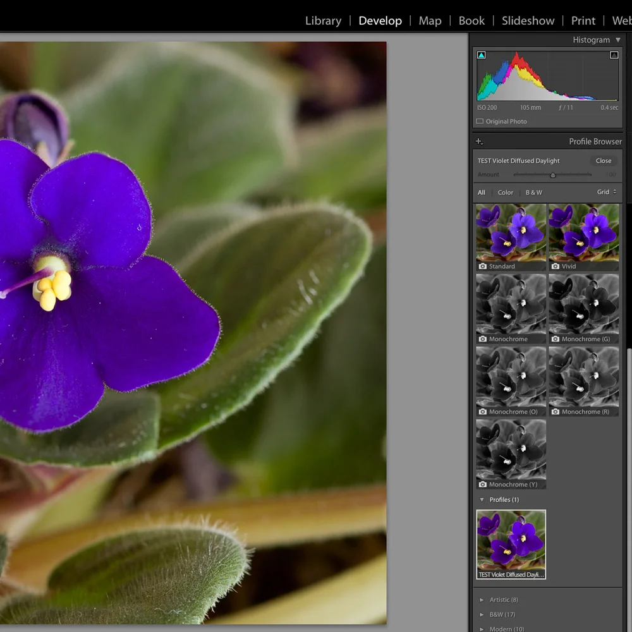Click the plus icon in the Profile Browser header

pos(478,141)
